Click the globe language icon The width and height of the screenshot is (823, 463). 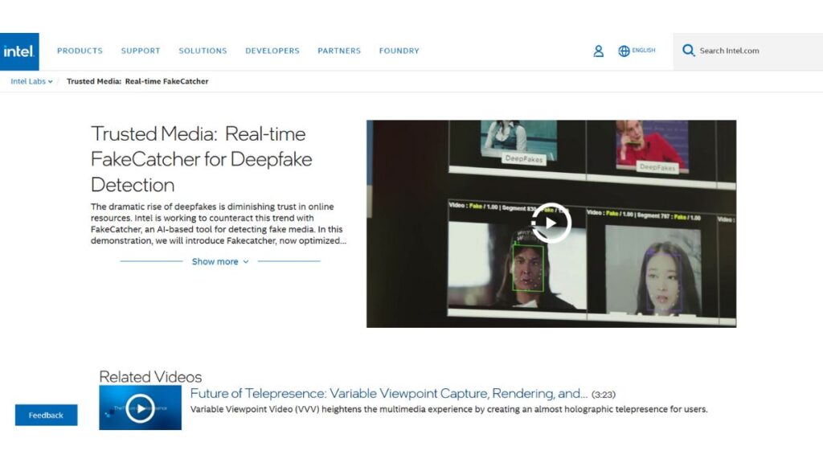pyautogui.click(x=624, y=51)
